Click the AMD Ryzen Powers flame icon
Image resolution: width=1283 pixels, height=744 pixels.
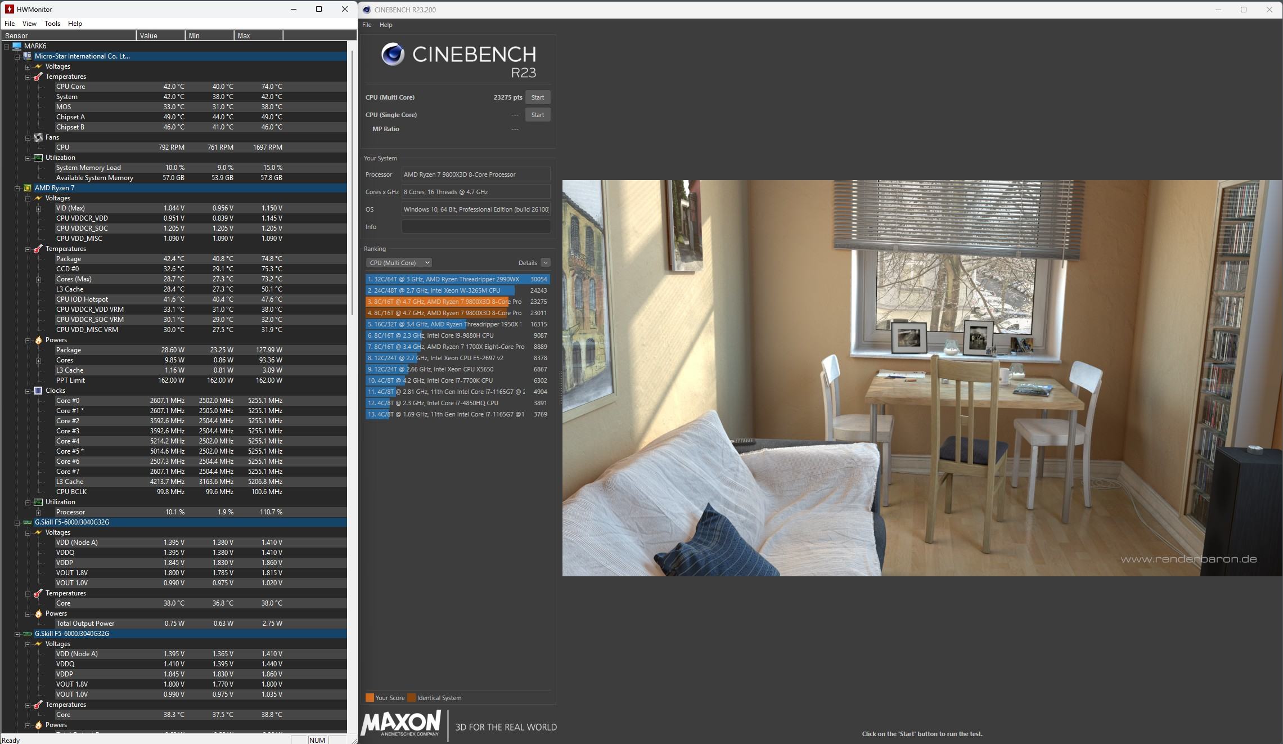click(x=38, y=340)
